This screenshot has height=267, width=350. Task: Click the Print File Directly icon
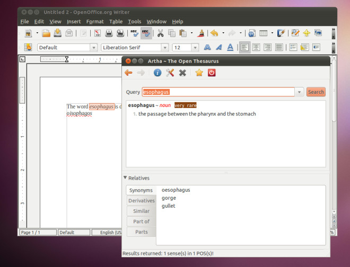coord(109,33)
